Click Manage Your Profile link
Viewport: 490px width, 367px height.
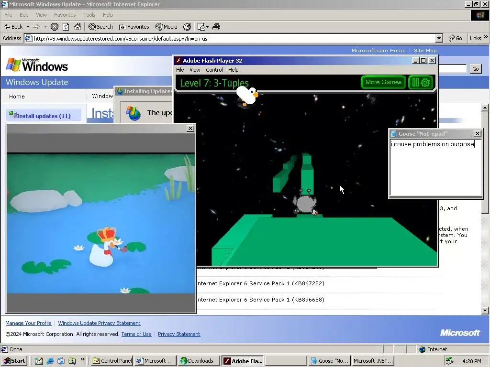[x=28, y=323]
